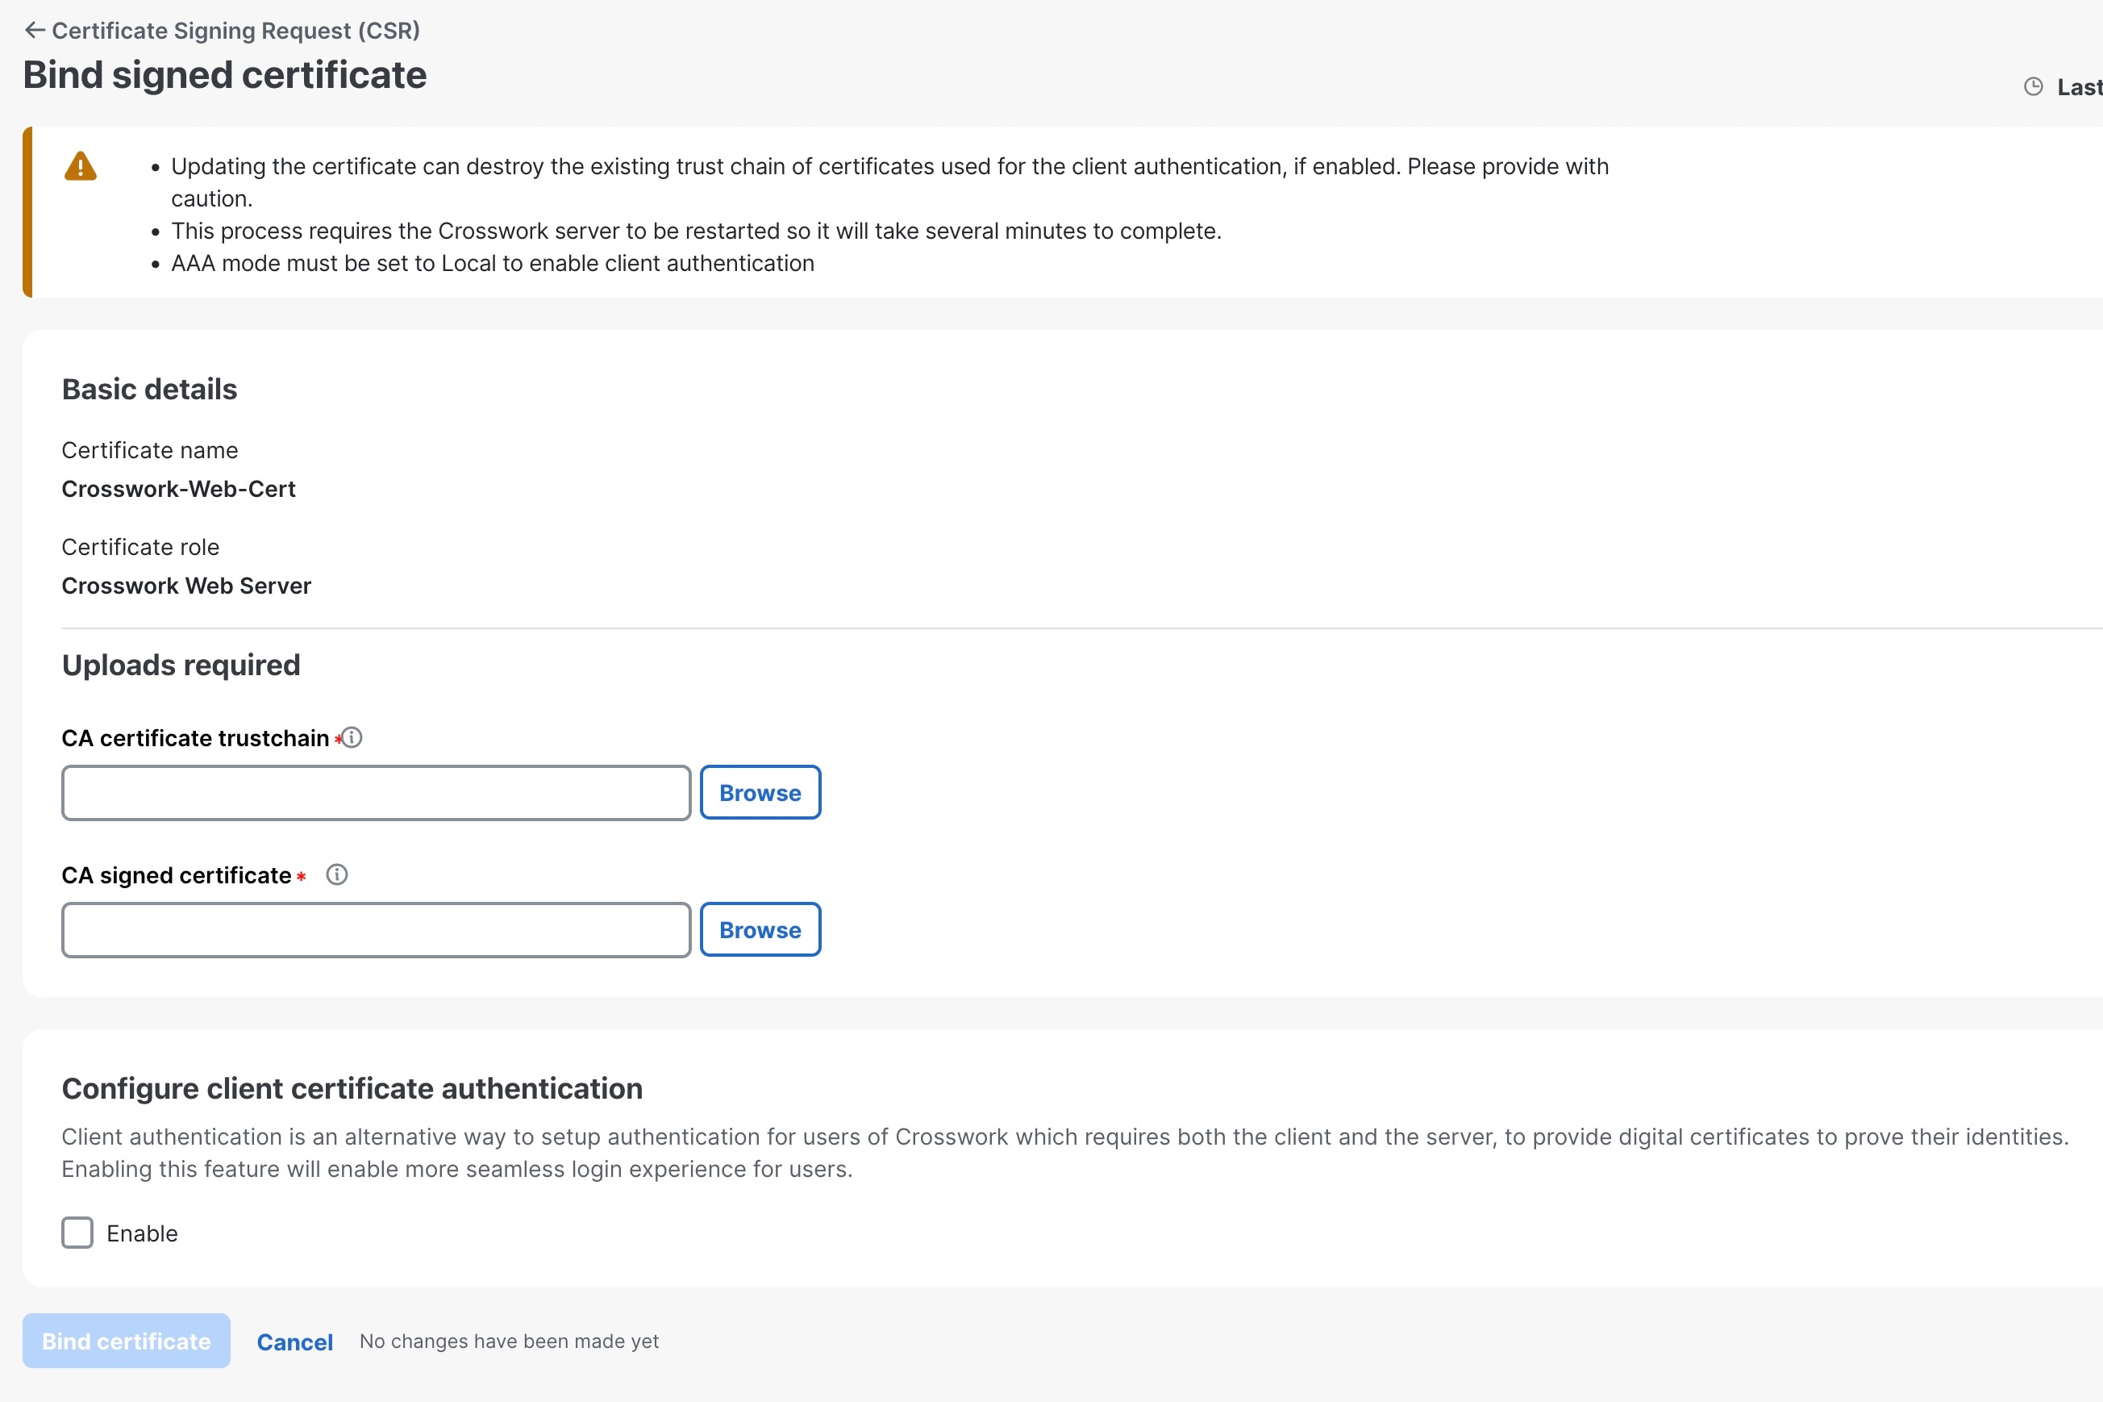Show info for CA certificate trustchain
Screen dimensions: 2103x1402
pyautogui.click(x=352, y=737)
